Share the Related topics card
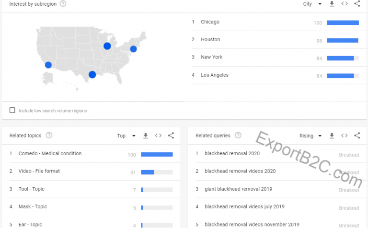The height and width of the screenshot is (228, 368). tap(171, 136)
